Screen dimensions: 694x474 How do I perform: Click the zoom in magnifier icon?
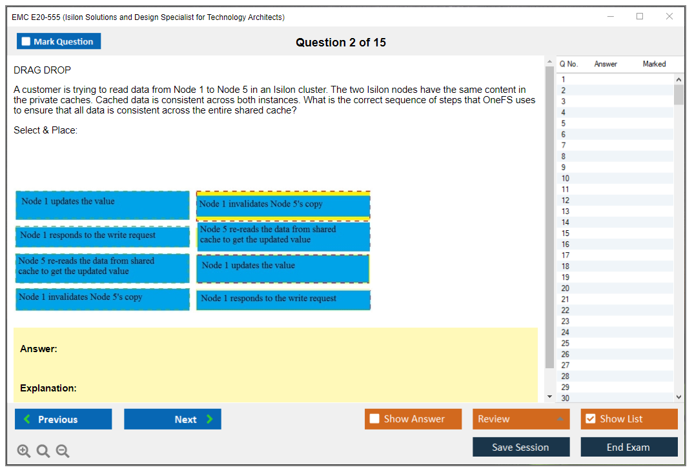coord(24,451)
